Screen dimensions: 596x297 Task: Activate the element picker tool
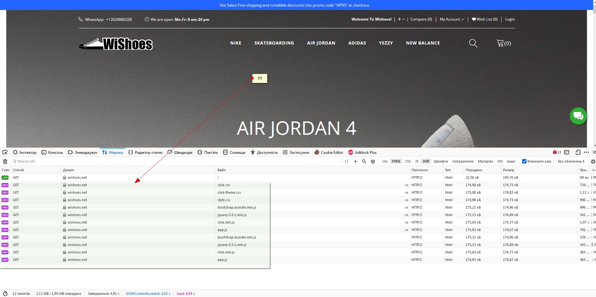click(x=5, y=152)
